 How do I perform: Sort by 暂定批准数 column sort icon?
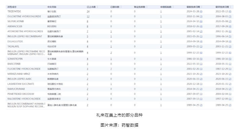tap(147, 7)
